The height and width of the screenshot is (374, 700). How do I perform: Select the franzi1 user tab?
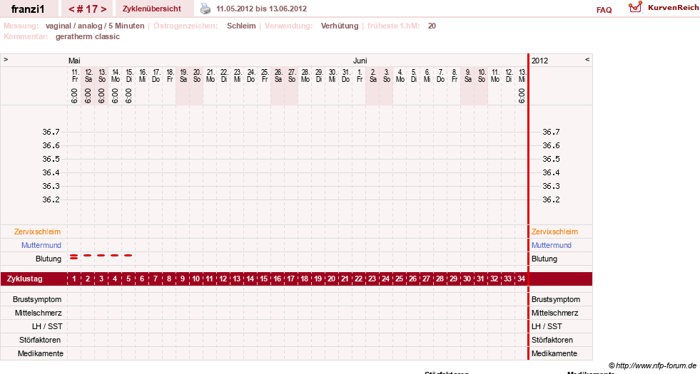tap(28, 9)
